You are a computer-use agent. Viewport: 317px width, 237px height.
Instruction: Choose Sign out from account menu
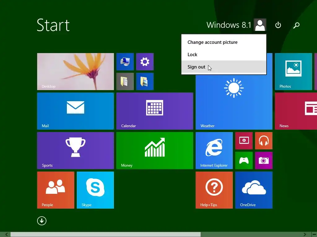click(224, 67)
